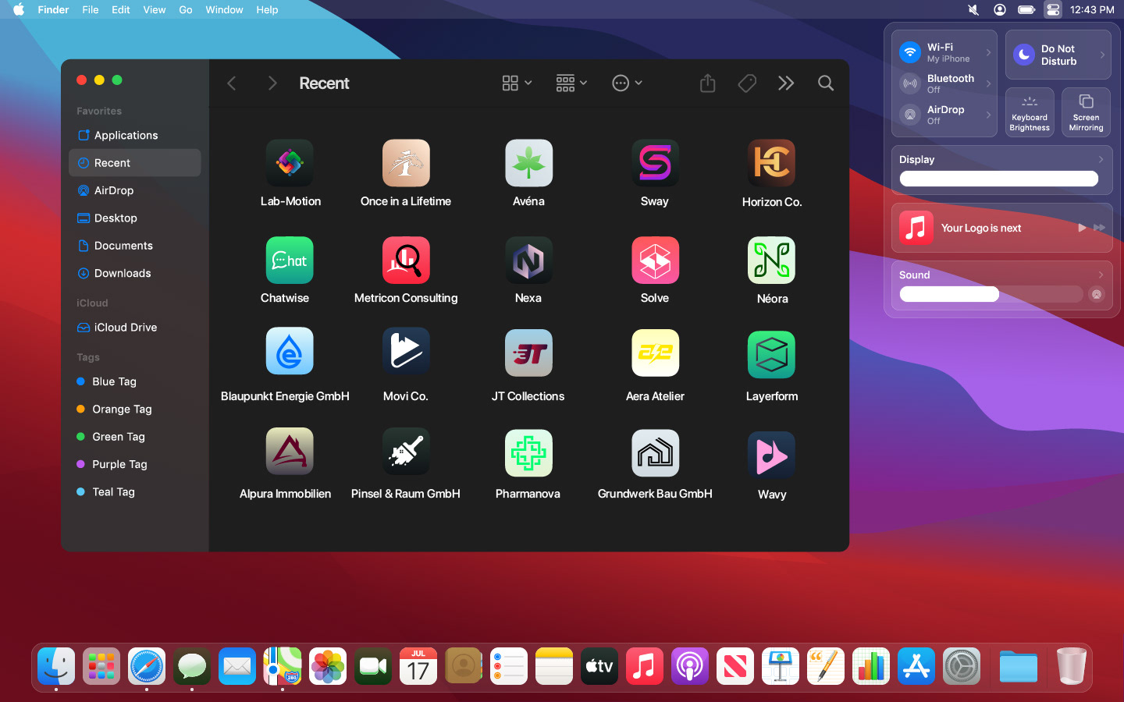Open System Preferences from the Dock
Screen dimensions: 1124x702
click(962, 666)
